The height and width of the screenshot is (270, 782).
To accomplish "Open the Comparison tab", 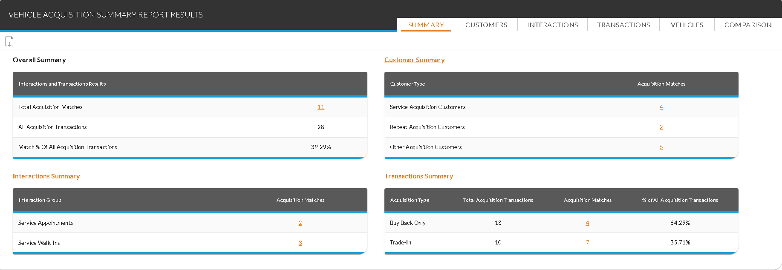I will point(747,25).
